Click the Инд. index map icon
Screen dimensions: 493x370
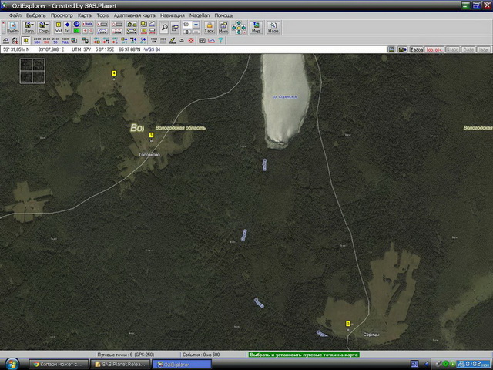256,27
